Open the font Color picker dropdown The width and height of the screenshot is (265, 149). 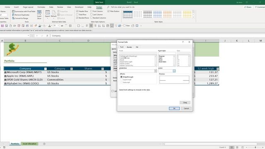(174, 71)
